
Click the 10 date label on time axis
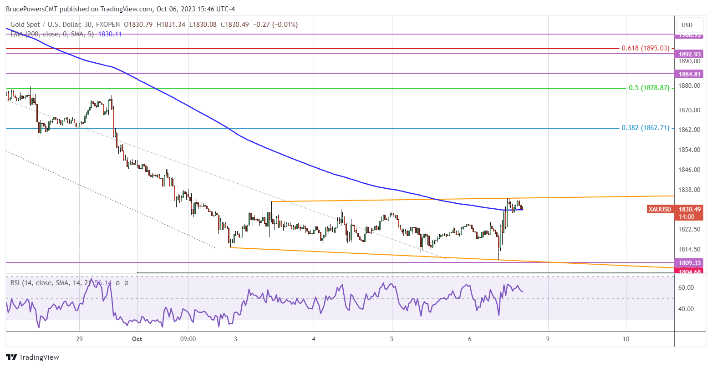tap(626, 339)
